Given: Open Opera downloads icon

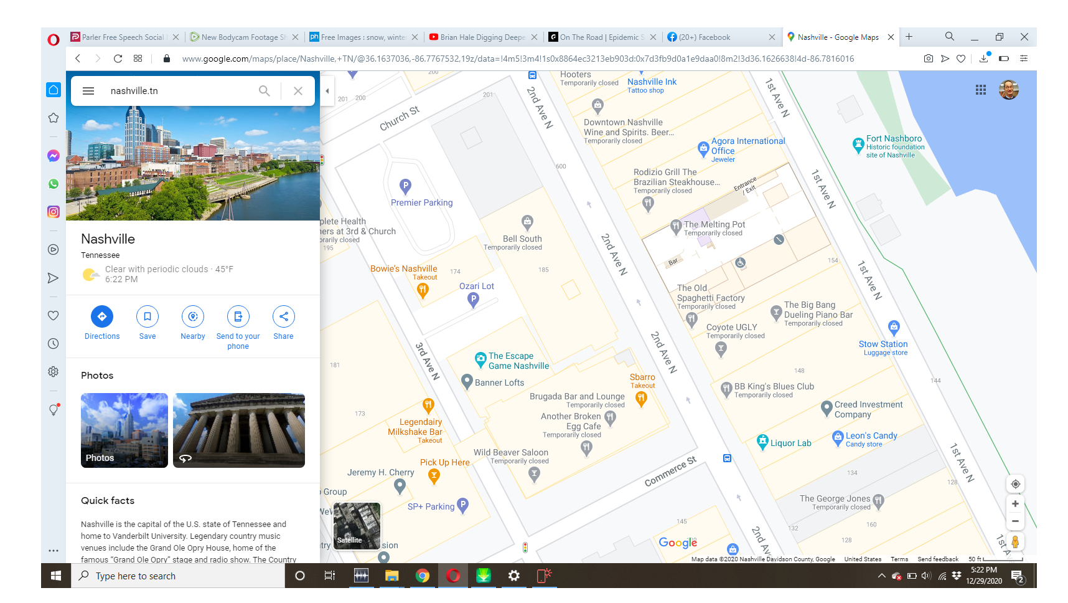Looking at the screenshot, I should [983, 59].
